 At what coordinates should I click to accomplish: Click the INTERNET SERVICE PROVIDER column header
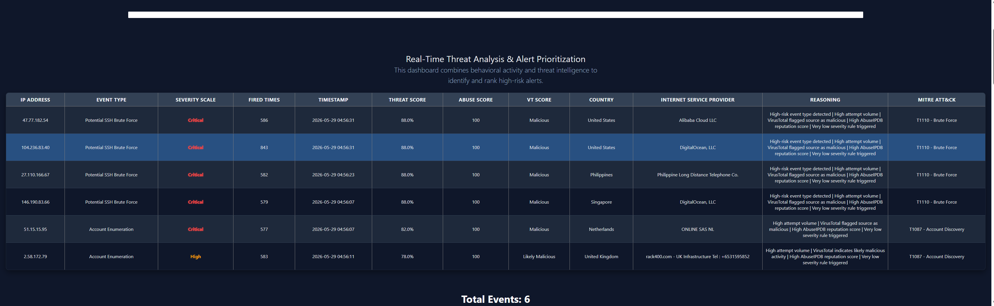tap(698, 100)
